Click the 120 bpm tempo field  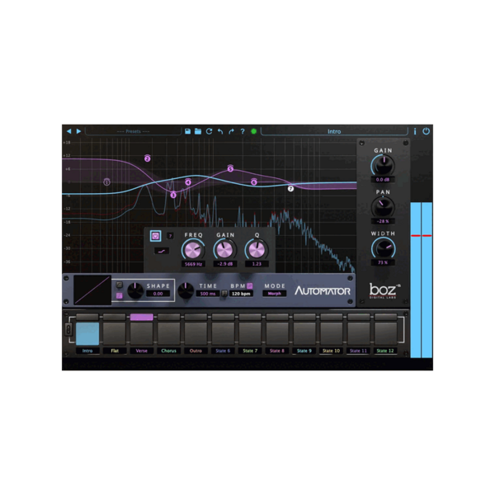(x=241, y=294)
